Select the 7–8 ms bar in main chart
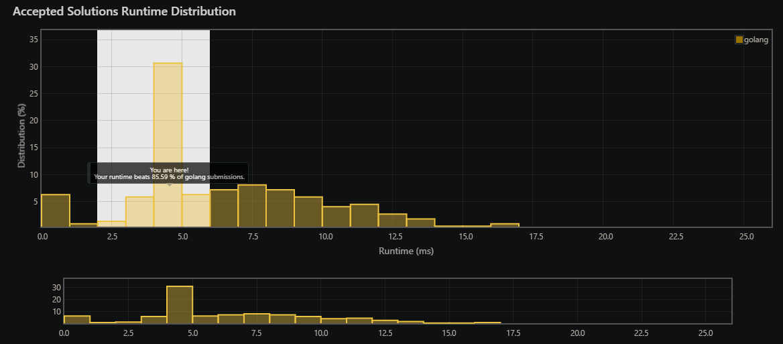The width and height of the screenshot is (783, 344). tap(252, 207)
